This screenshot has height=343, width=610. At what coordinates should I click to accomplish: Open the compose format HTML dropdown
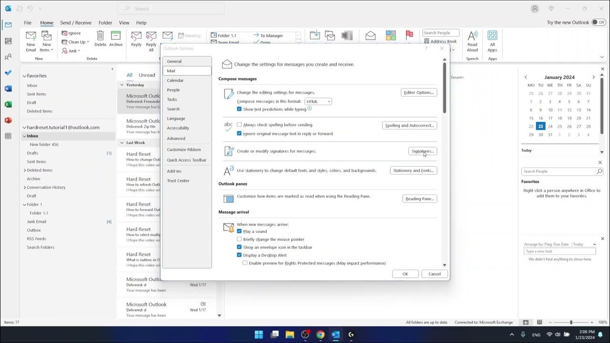(318, 101)
